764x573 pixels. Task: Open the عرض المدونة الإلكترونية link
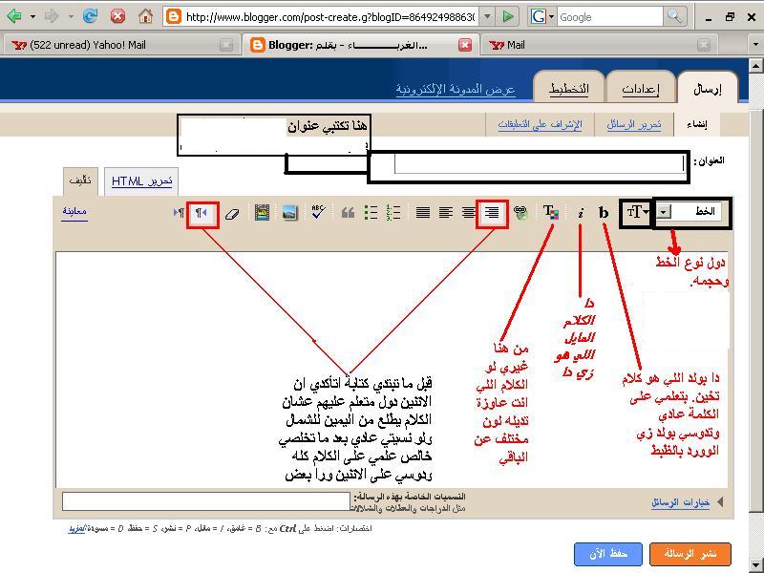coord(456,89)
